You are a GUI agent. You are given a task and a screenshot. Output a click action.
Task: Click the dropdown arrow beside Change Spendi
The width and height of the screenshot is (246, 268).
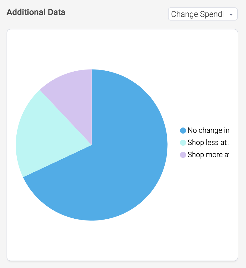[x=231, y=15]
